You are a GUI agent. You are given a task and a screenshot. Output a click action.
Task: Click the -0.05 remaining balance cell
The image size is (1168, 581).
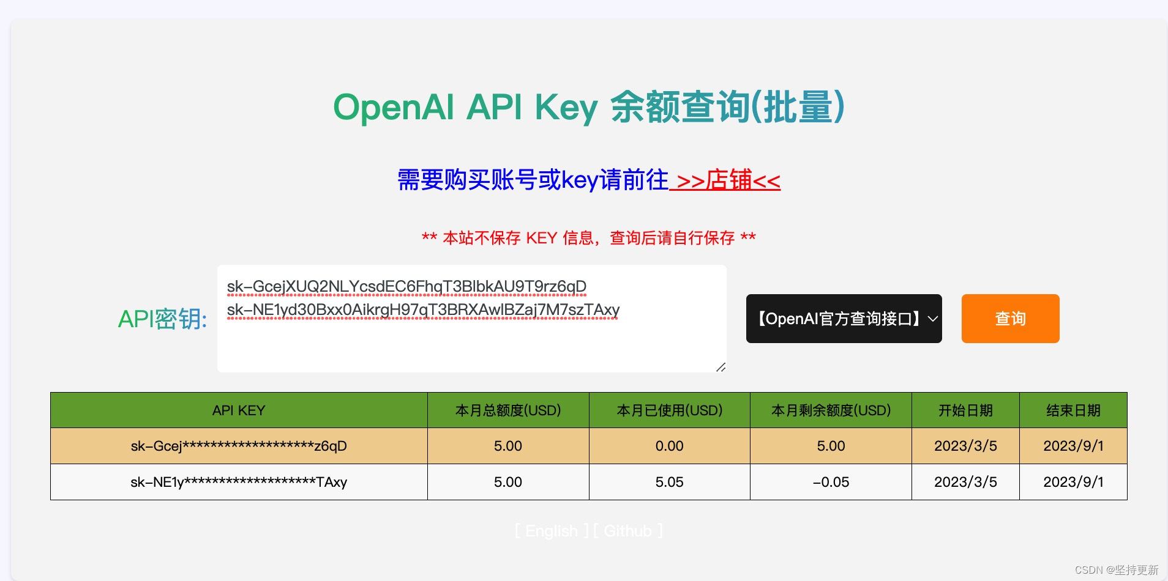pyautogui.click(x=831, y=482)
